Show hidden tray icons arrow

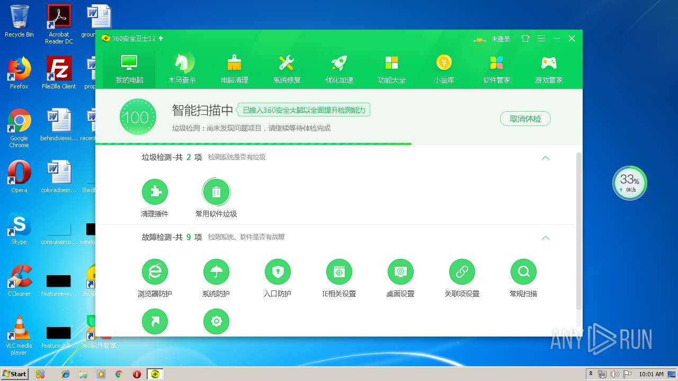click(x=591, y=374)
